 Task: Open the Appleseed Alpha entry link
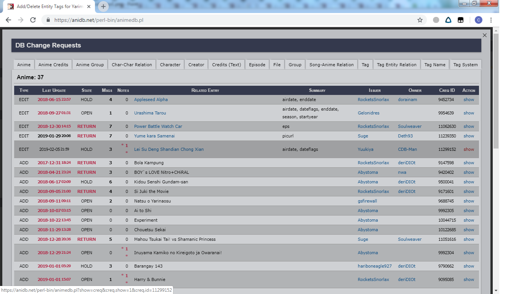click(151, 100)
